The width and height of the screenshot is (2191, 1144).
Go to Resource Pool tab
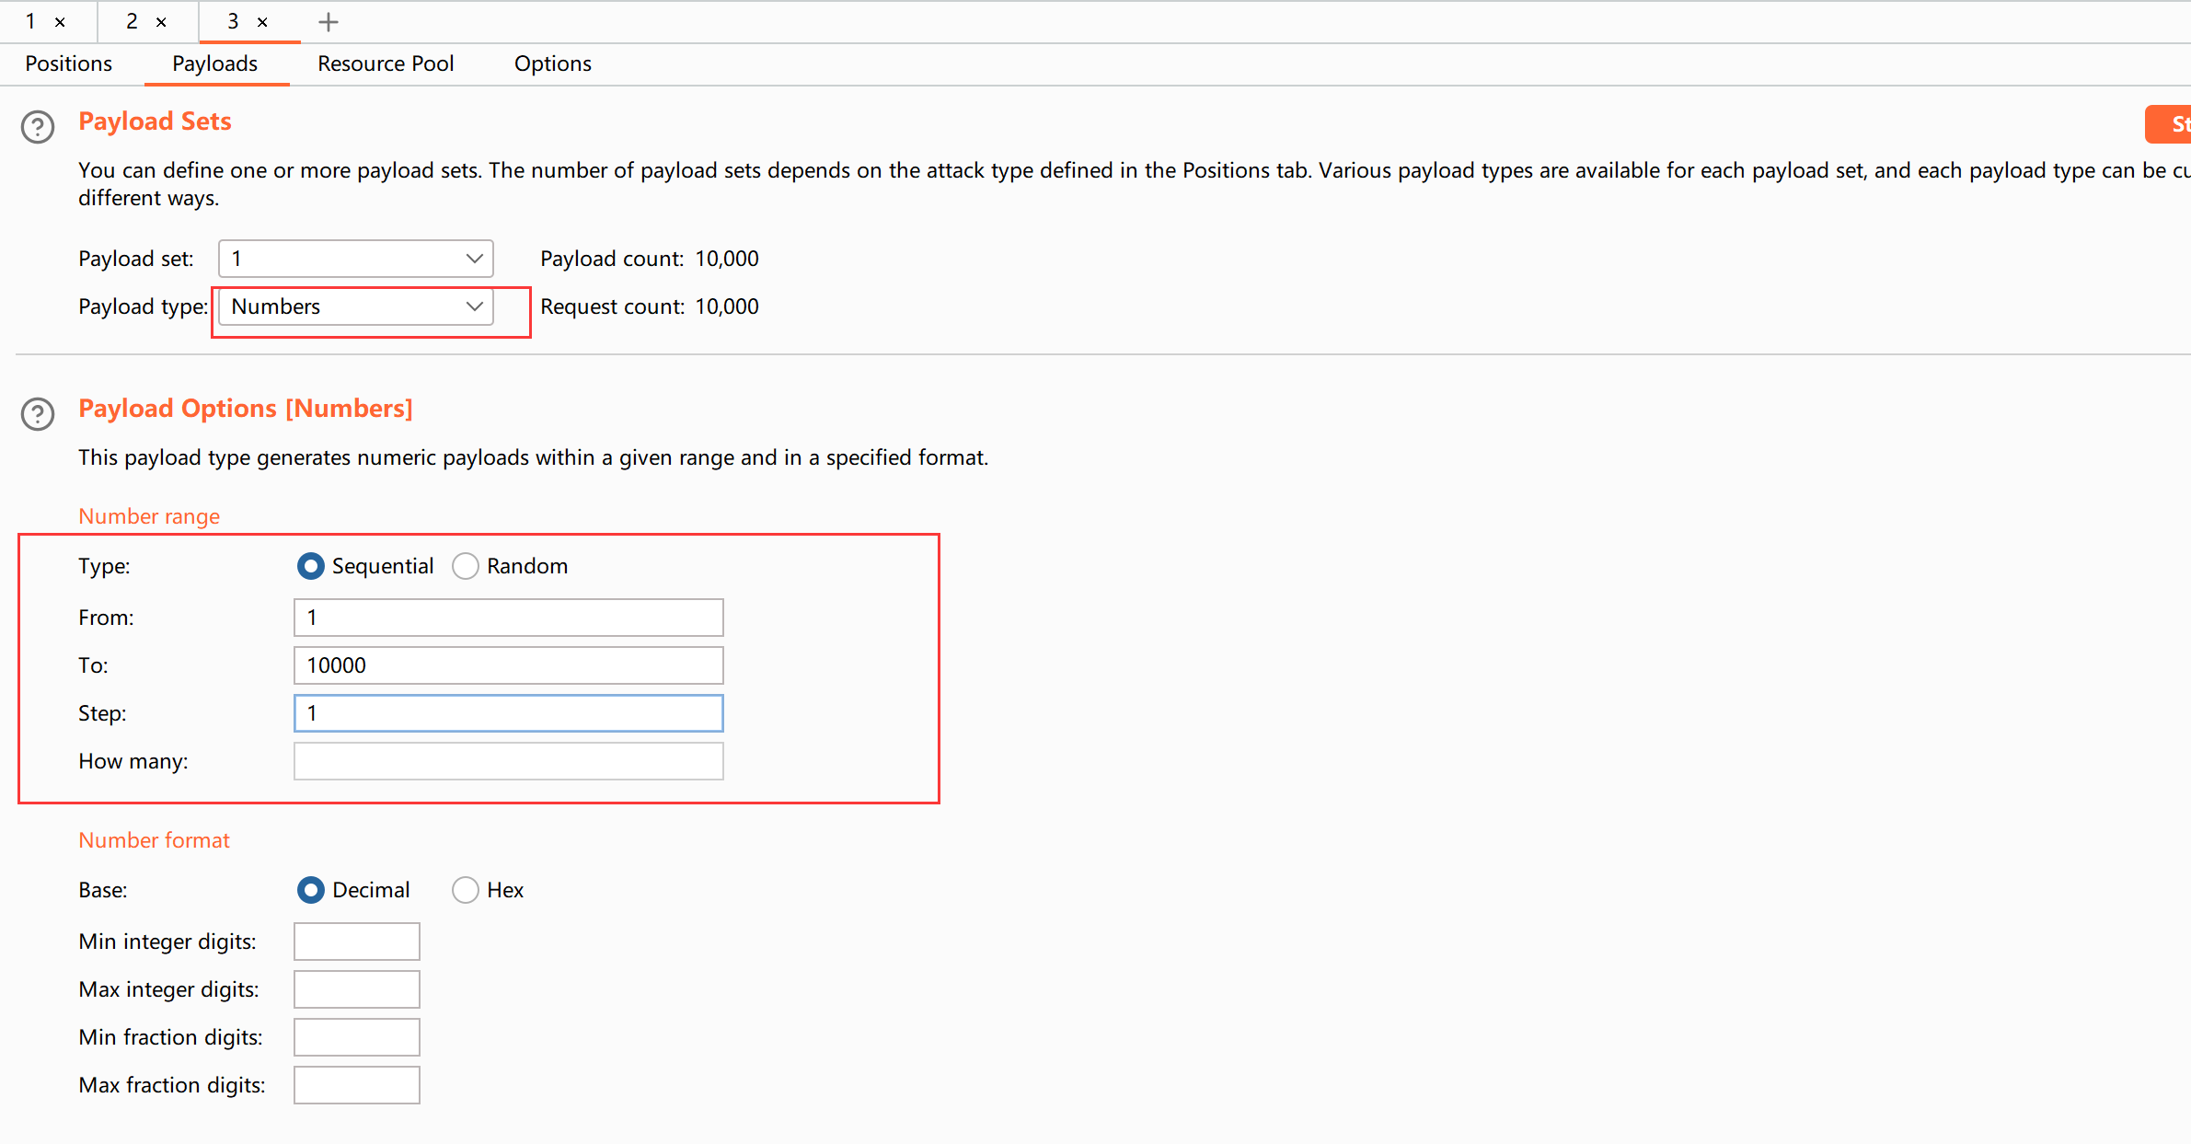[x=386, y=64]
